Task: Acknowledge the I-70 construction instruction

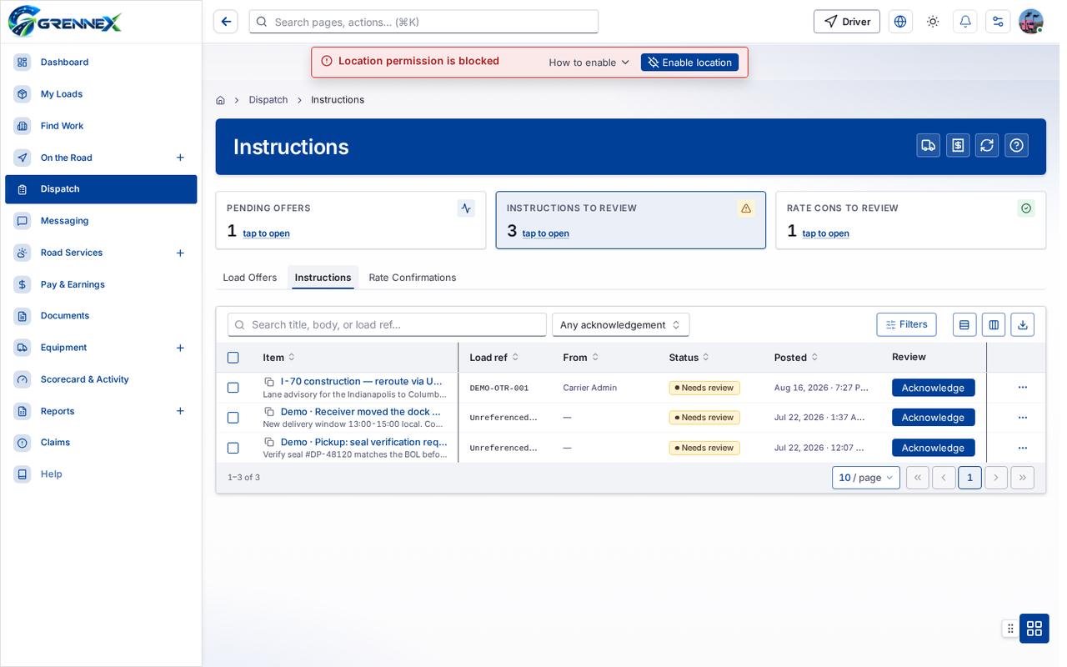Action: (x=933, y=388)
